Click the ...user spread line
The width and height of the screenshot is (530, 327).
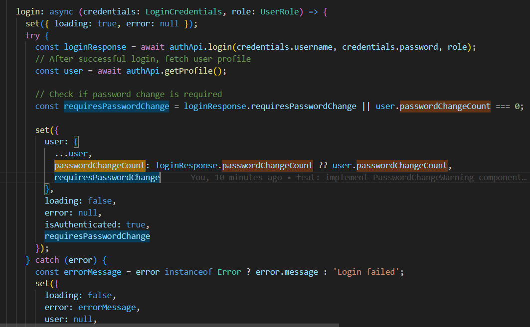(x=73, y=154)
